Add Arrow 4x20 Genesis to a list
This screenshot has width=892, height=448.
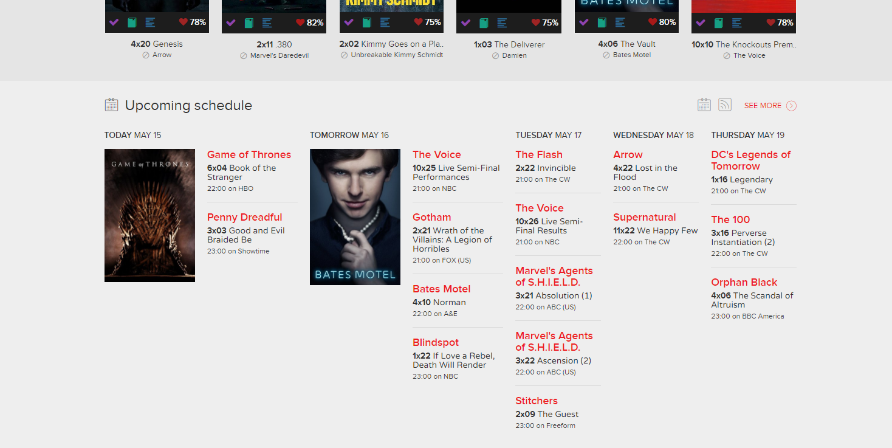(150, 22)
